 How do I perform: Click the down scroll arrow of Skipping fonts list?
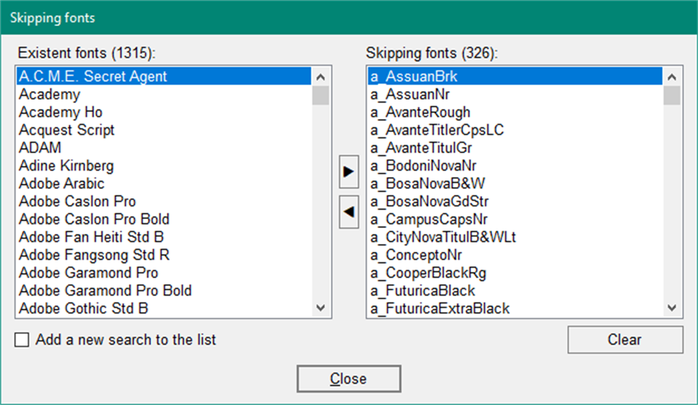(672, 308)
